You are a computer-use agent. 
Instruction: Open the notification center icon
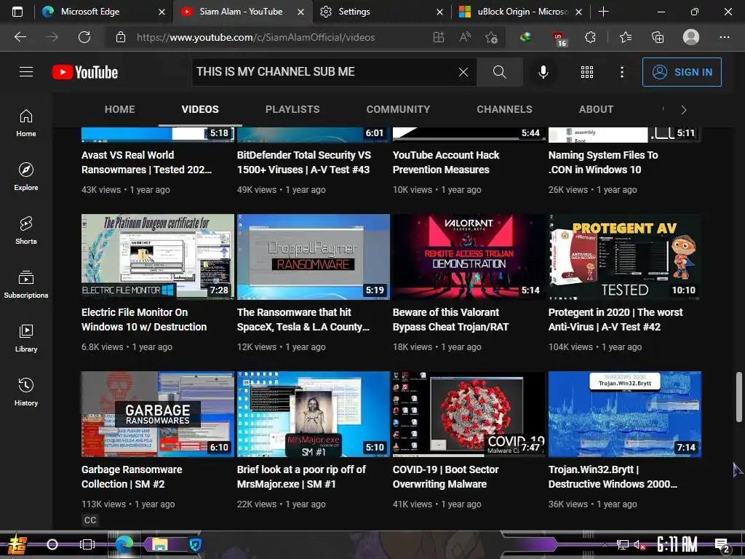point(722,546)
